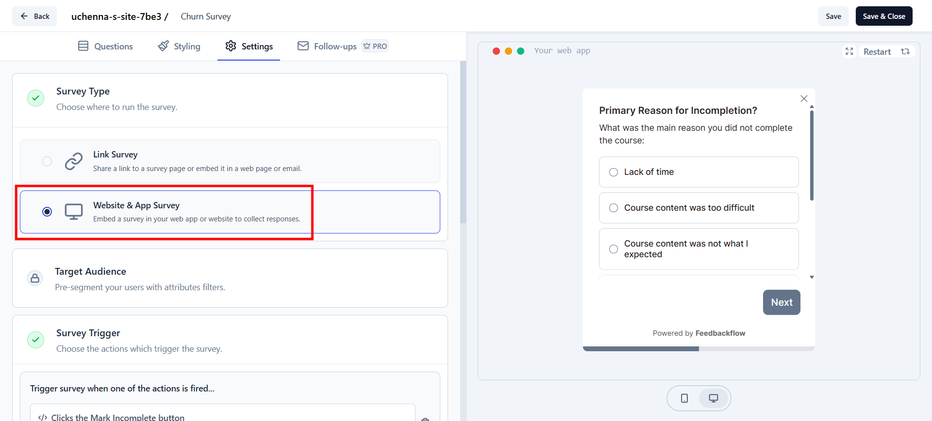This screenshot has width=932, height=421.
Task: Click 'Trigger survey when one of the actions is fired...' text
Action: pyautogui.click(x=122, y=389)
